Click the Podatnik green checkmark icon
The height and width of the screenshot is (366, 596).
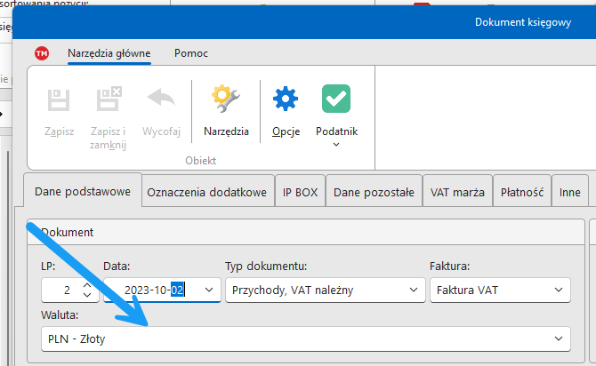tap(336, 99)
